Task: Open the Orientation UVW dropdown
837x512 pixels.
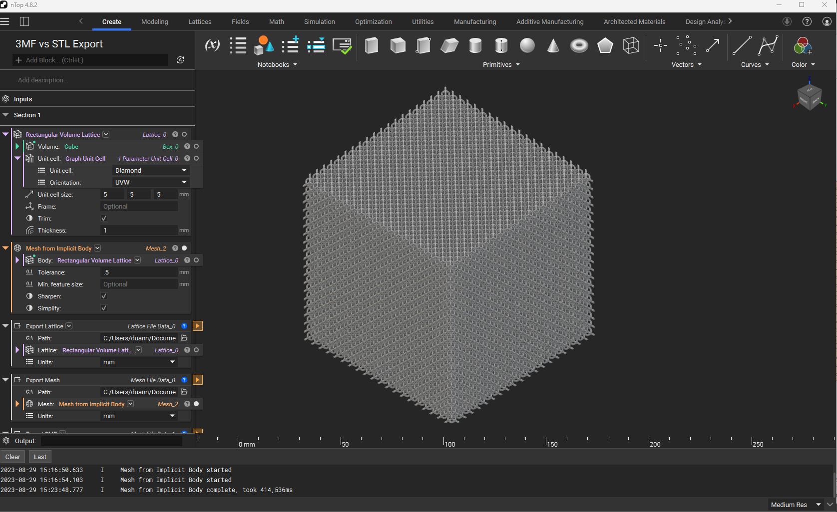Action: tap(150, 183)
